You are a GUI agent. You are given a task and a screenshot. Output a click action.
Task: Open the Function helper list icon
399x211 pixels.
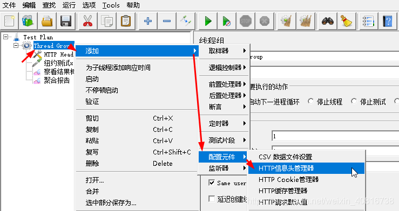(x=368, y=21)
